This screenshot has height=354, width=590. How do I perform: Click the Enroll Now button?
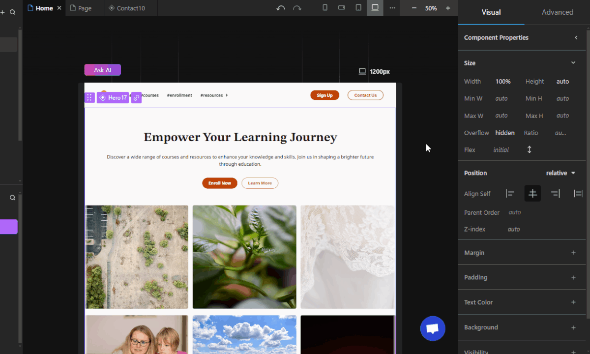click(x=220, y=183)
